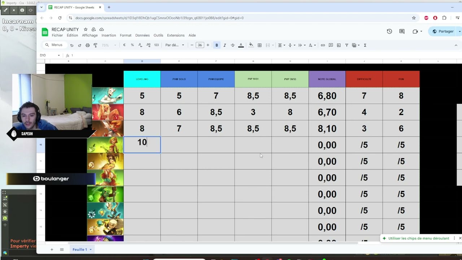Star the RECAP UNITY document
Image resolution: width=462 pixels, height=260 pixels.
pos(86,29)
